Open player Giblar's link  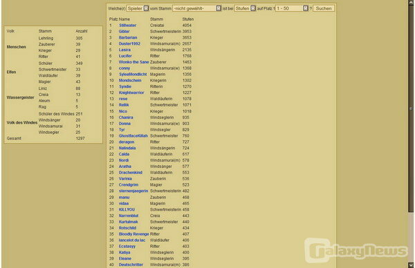click(x=124, y=32)
